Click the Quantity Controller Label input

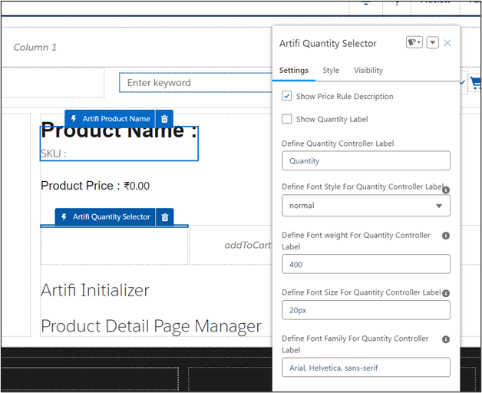click(366, 160)
